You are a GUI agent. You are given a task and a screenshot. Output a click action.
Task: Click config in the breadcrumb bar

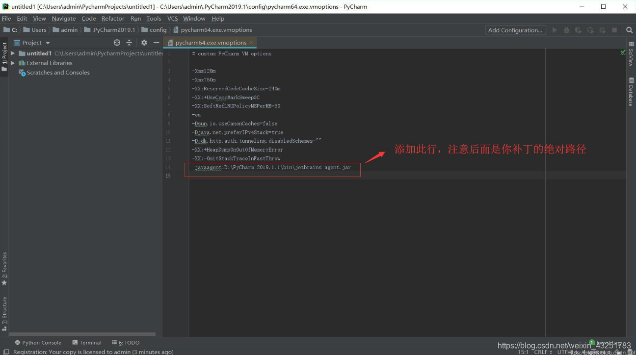pyautogui.click(x=154, y=30)
